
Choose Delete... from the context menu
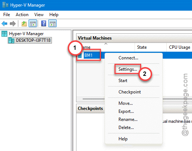tap(134, 128)
